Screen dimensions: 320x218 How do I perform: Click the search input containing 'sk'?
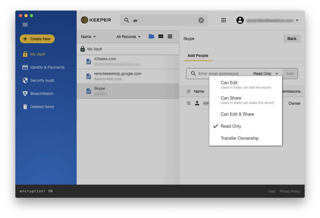164,20
